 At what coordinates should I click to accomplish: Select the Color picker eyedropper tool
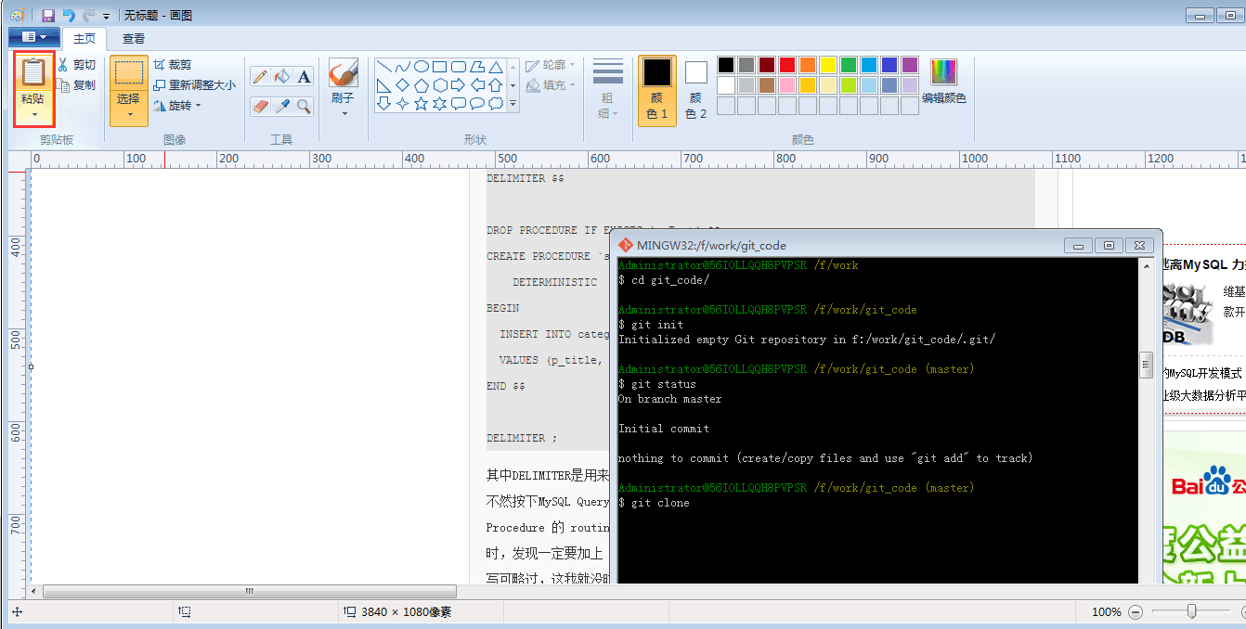click(282, 107)
